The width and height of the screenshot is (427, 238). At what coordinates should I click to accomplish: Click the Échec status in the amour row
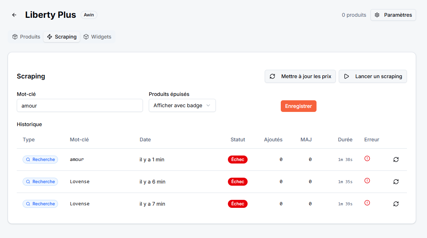click(238, 160)
